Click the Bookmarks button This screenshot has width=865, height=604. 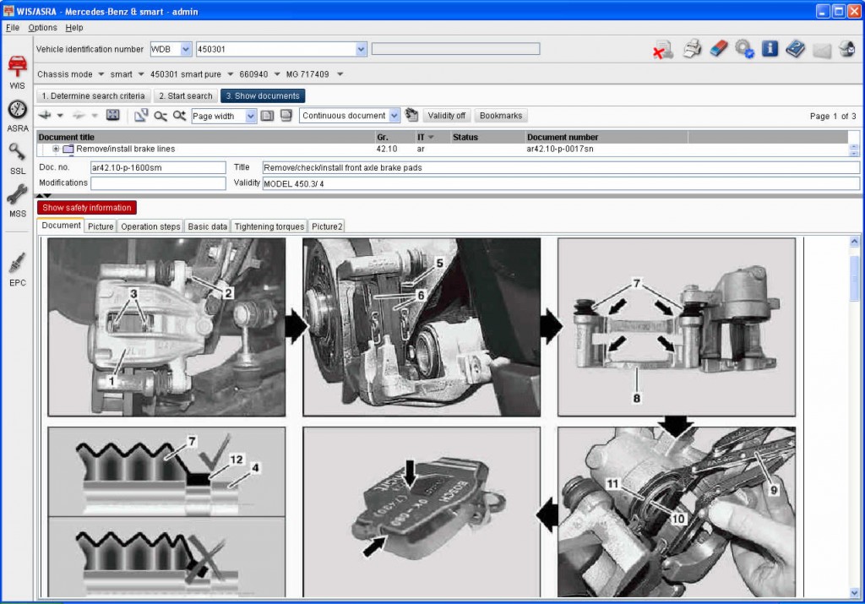pyautogui.click(x=500, y=116)
